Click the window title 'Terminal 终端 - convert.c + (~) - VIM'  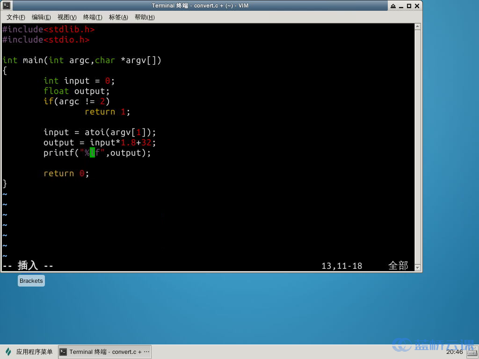200,6
